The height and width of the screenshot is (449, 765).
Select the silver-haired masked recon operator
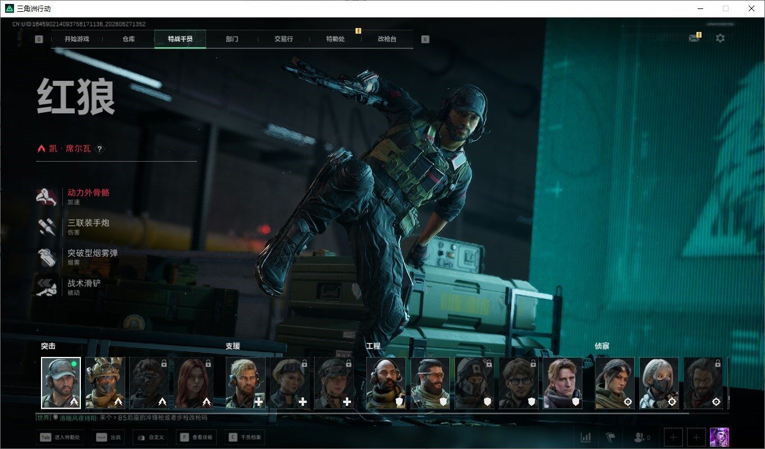point(659,383)
